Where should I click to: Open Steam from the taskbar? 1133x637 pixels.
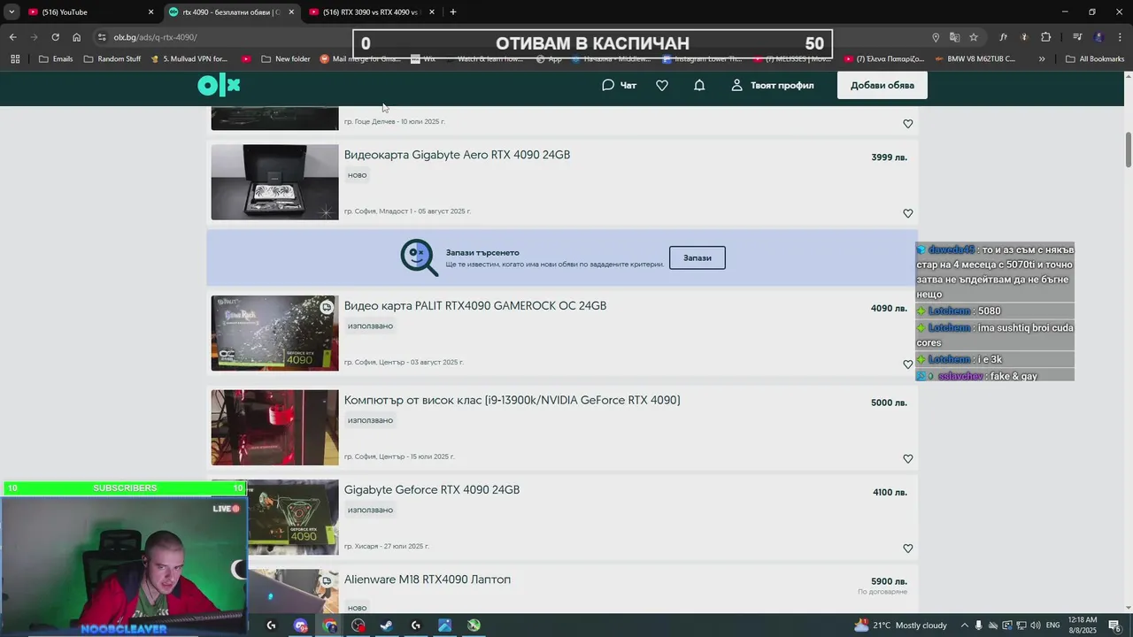(387, 625)
